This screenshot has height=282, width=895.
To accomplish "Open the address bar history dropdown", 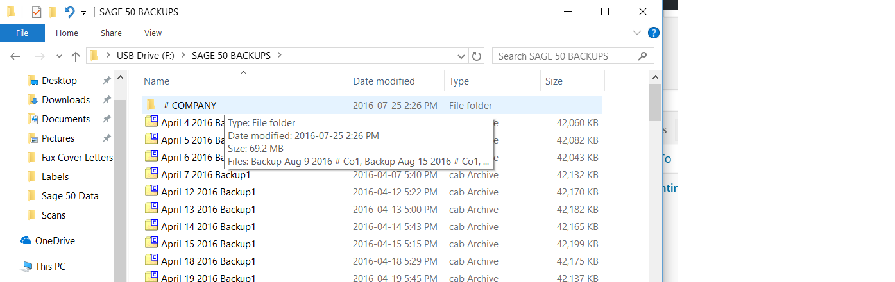I will point(461,56).
